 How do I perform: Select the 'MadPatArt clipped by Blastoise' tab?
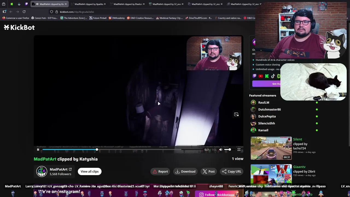click(127, 4)
